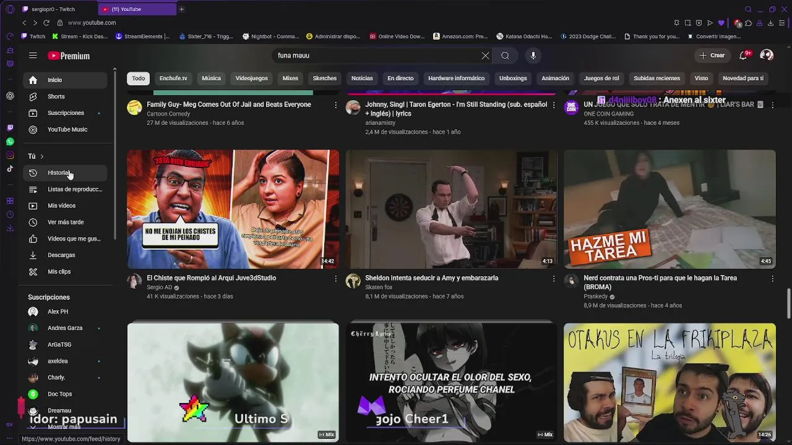
Task: Select the Hardware informático chip
Action: pos(457,78)
